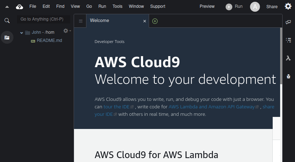295x162 pixels.
Task: Open the Debugger bug panel
Action: point(289,76)
